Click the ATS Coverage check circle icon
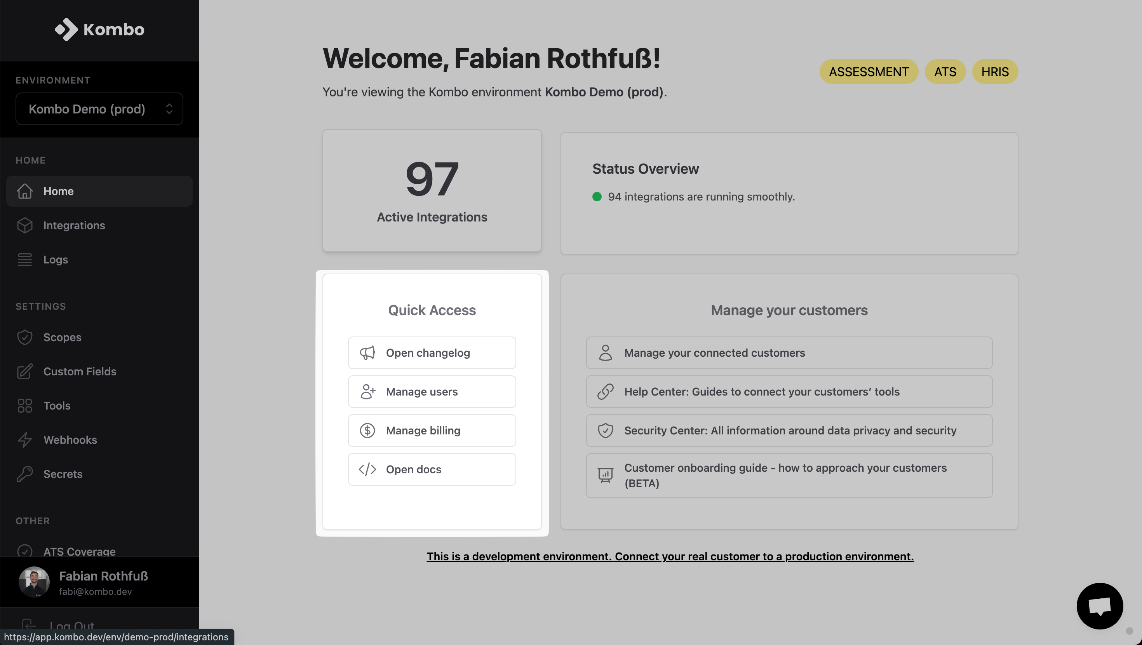This screenshot has height=645, width=1142. (x=25, y=551)
